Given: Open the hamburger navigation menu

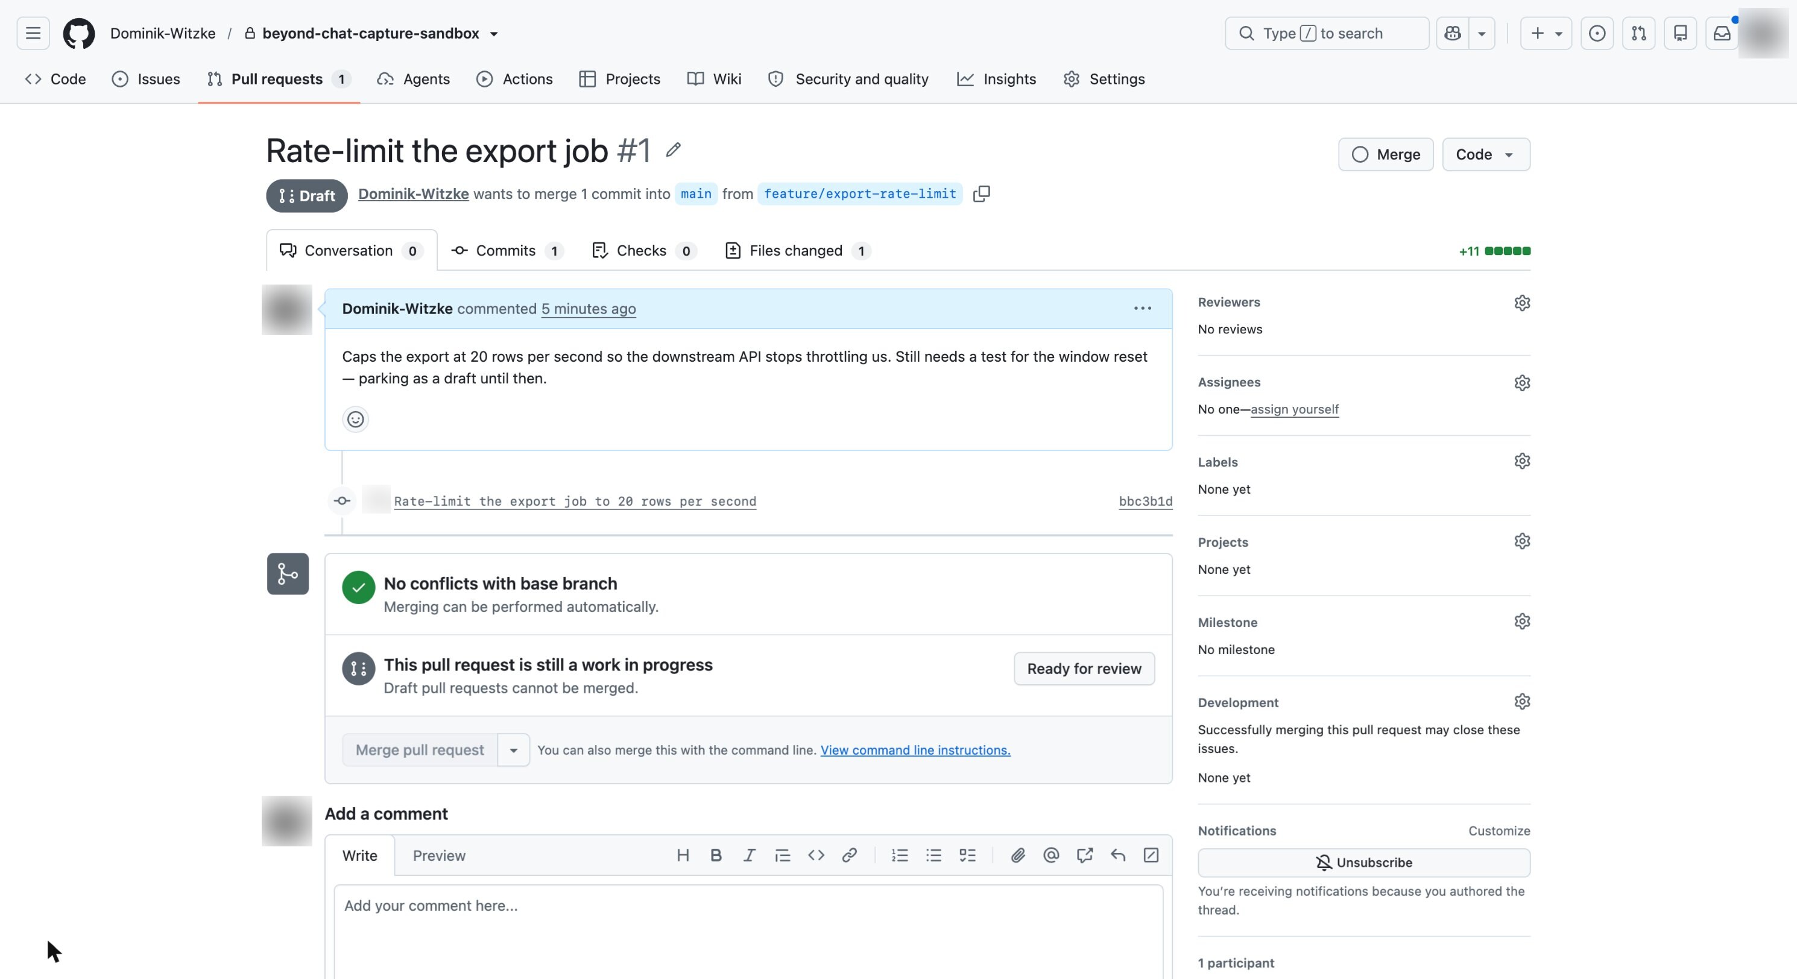Looking at the screenshot, I should (33, 34).
